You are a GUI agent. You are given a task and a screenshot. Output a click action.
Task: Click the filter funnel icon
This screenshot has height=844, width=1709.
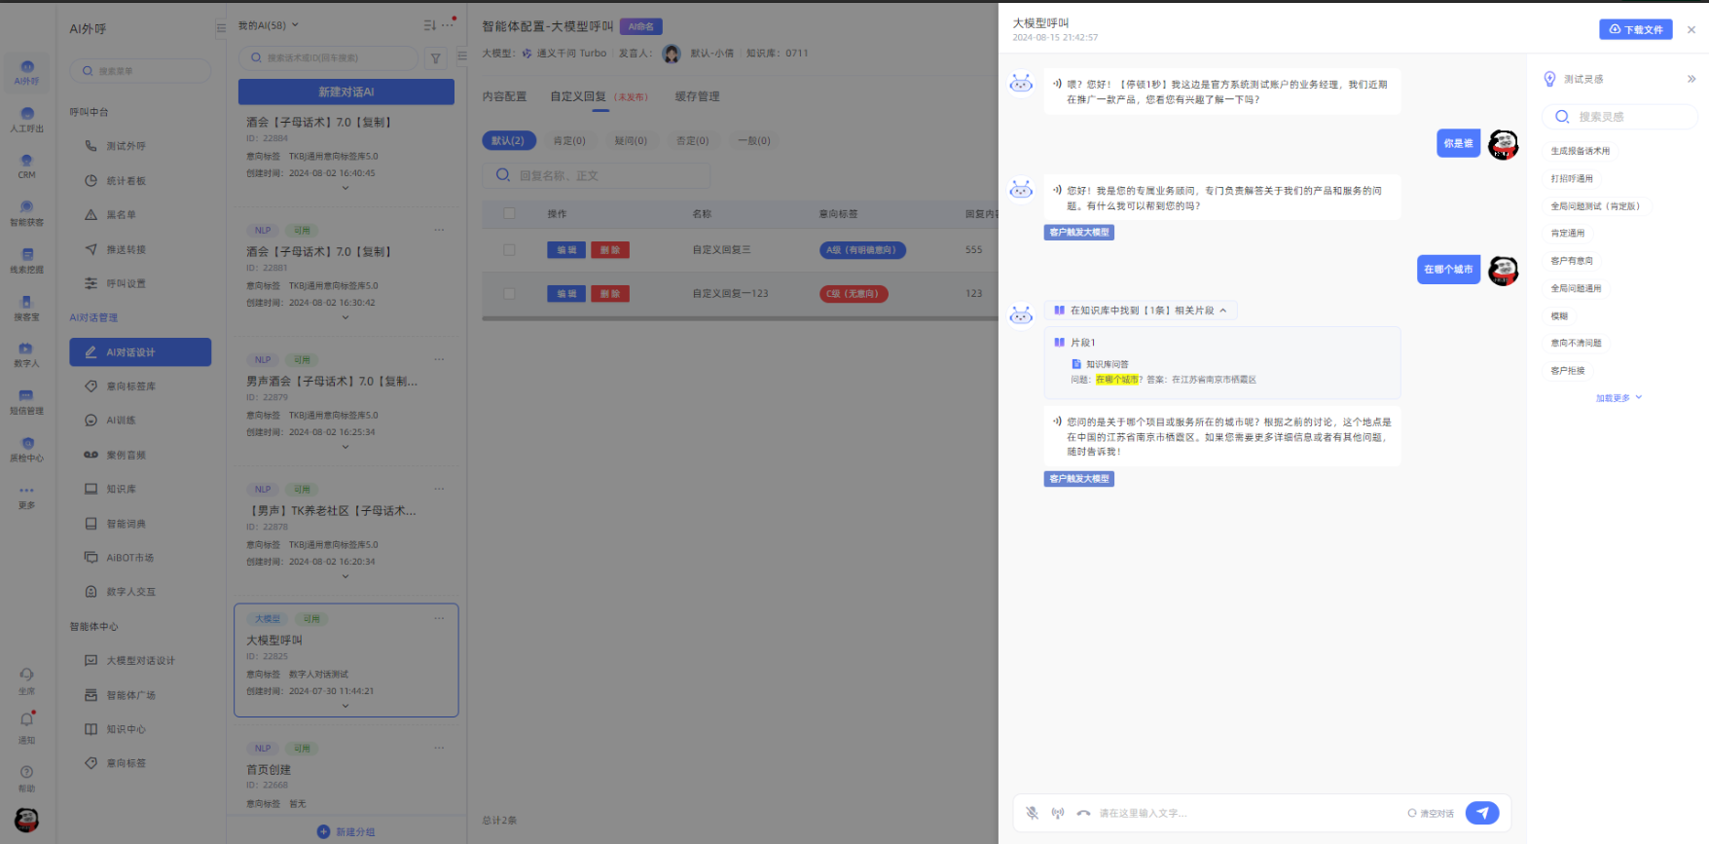[436, 58]
